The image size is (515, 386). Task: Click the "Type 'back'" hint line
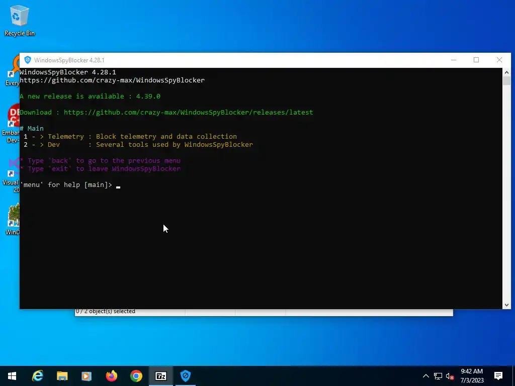click(100, 160)
